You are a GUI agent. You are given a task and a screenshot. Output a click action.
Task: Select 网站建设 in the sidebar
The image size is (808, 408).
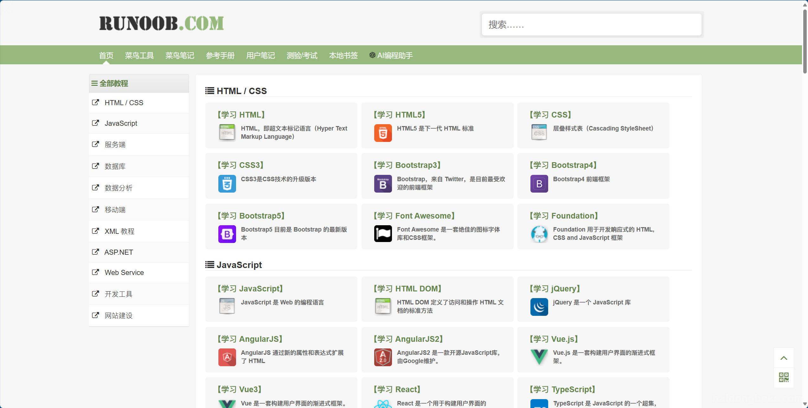pos(139,316)
